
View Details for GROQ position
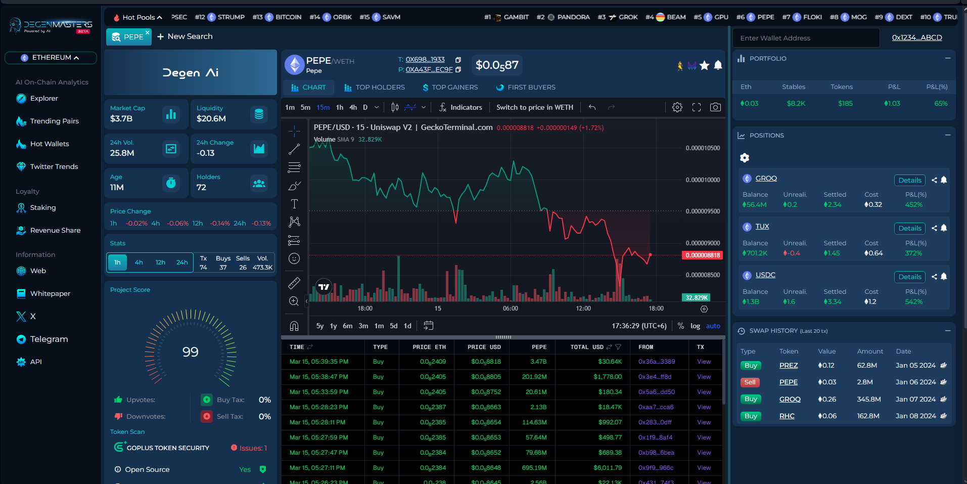(x=910, y=180)
